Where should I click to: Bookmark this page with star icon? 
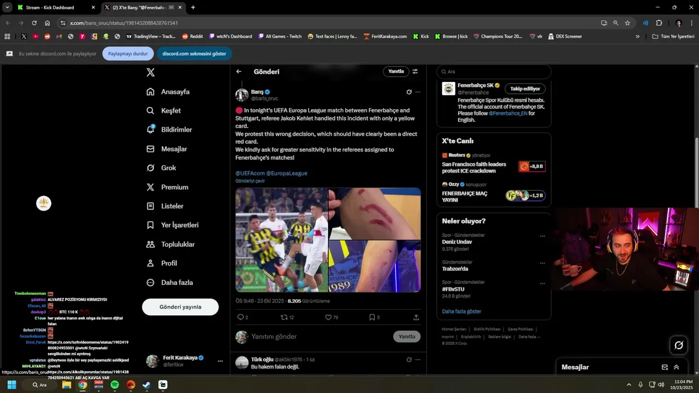[627, 23]
